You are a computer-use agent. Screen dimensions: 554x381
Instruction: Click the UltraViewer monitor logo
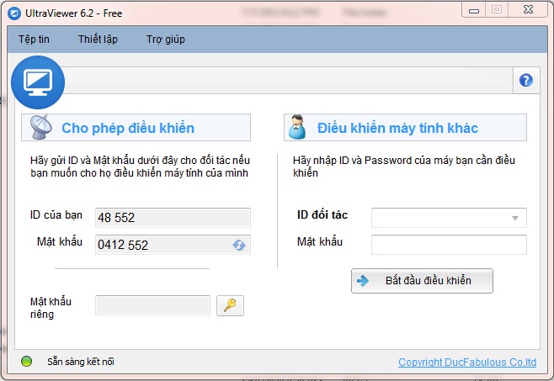tap(38, 82)
